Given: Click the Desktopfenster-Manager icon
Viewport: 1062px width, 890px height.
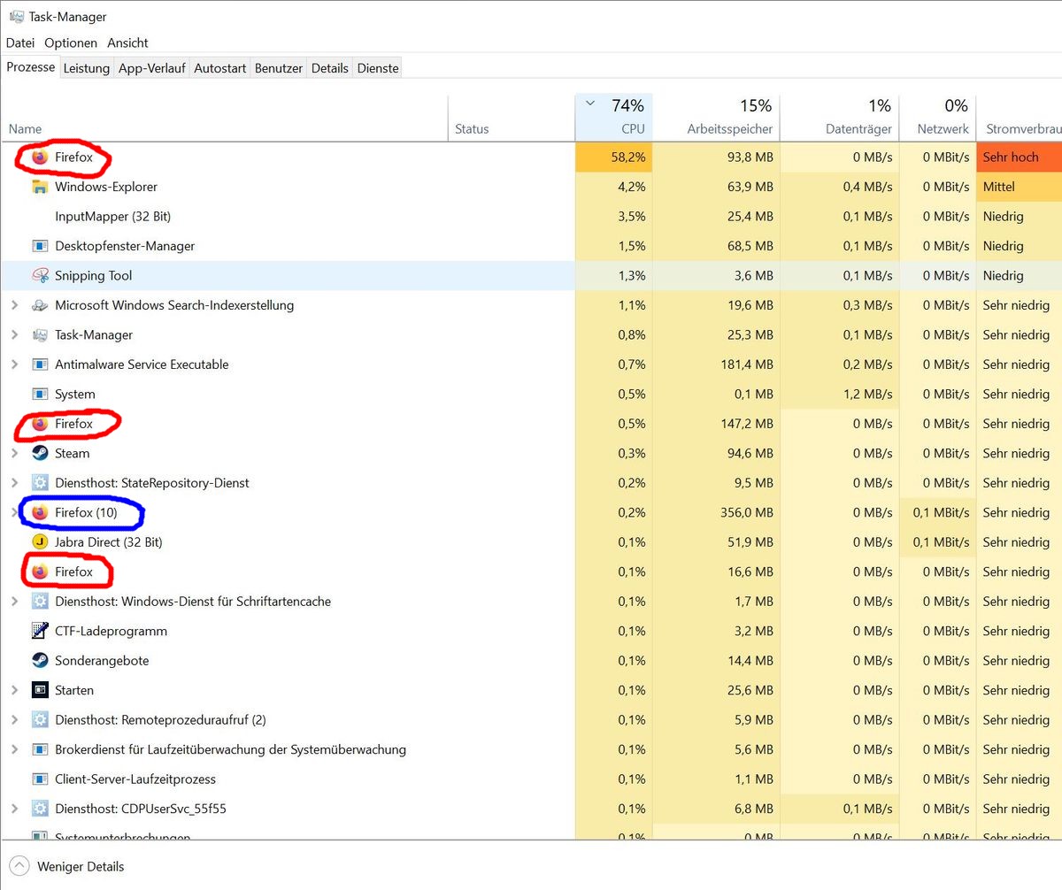Looking at the screenshot, I should coord(39,246).
